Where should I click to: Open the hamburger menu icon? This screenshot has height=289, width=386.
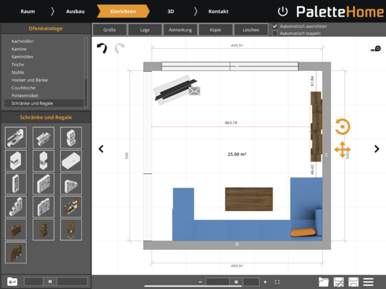pyautogui.click(x=369, y=282)
